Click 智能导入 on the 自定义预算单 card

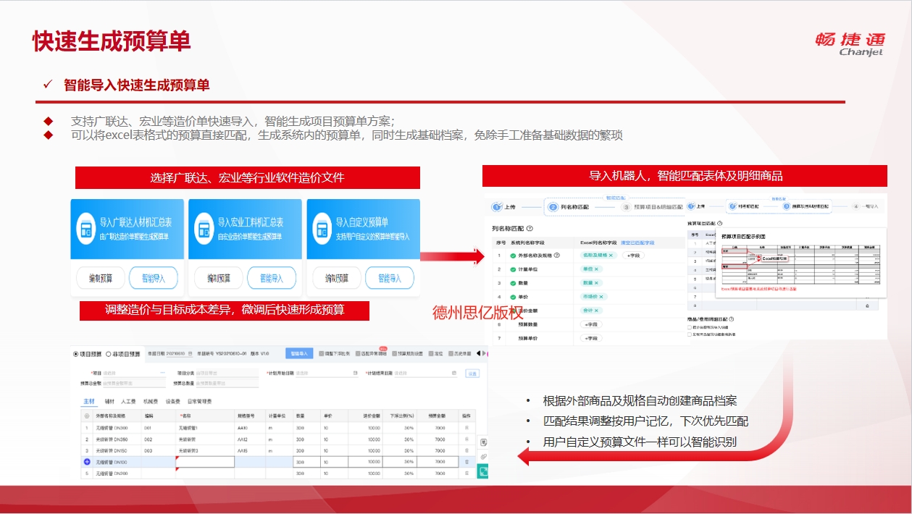coord(389,278)
